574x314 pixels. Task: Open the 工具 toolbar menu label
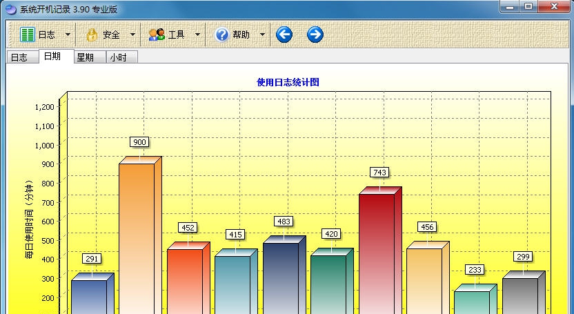176,35
